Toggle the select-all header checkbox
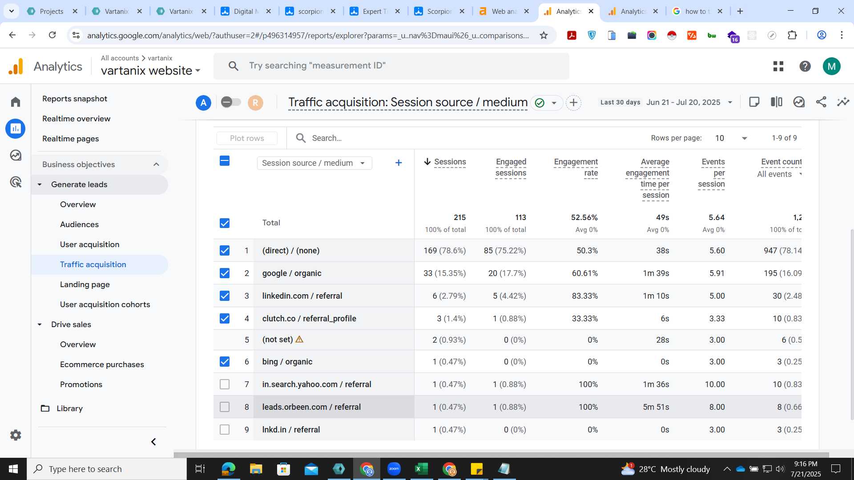854x480 pixels. pyautogui.click(x=225, y=161)
